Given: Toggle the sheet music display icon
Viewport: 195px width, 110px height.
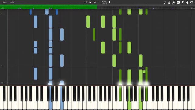Looking at the screenshot, I should point(178,2).
